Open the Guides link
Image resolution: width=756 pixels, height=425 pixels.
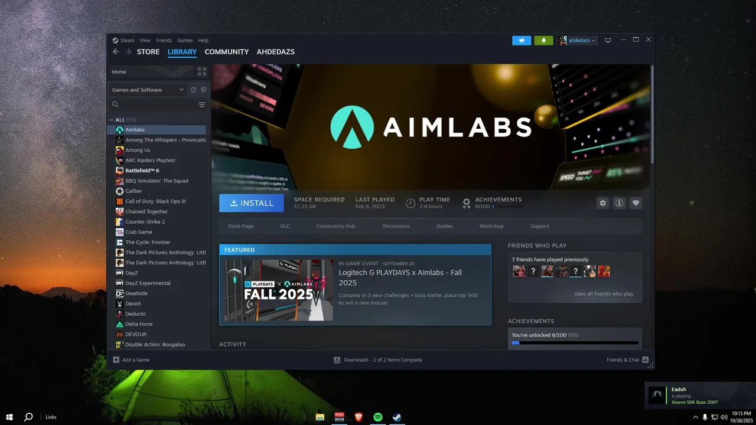point(445,226)
